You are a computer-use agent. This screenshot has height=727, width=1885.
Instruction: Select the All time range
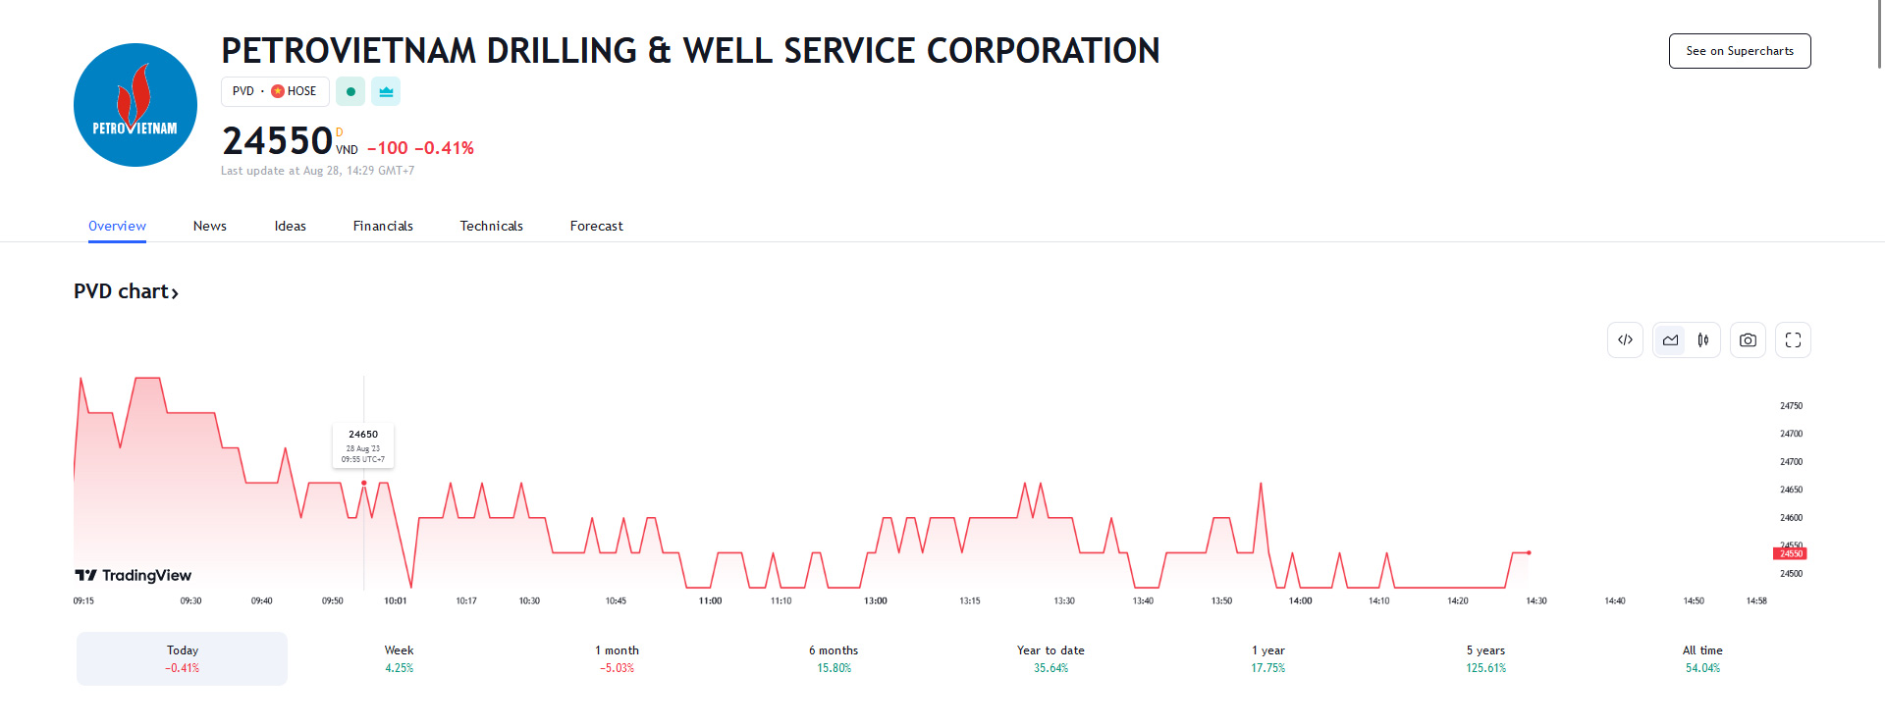1702,658
